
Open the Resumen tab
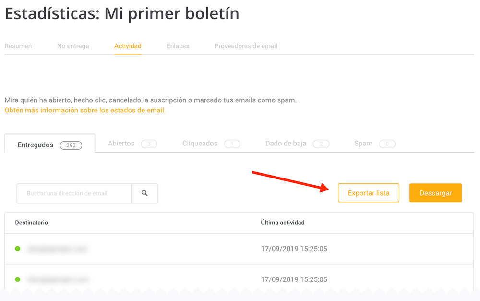[x=18, y=46]
